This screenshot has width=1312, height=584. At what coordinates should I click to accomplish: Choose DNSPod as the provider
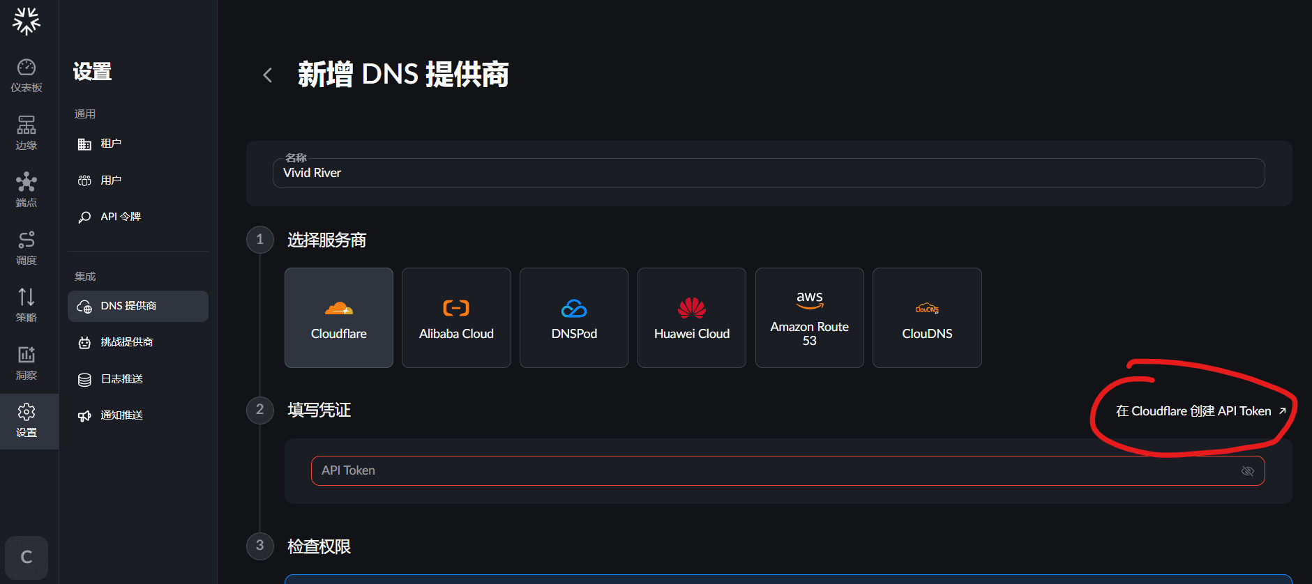tap(574, 318)
